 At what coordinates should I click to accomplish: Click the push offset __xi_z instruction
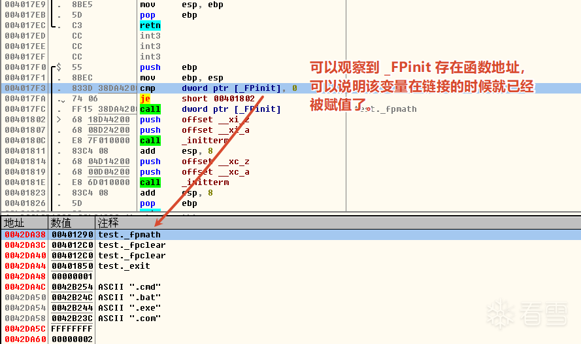(195, 120)
